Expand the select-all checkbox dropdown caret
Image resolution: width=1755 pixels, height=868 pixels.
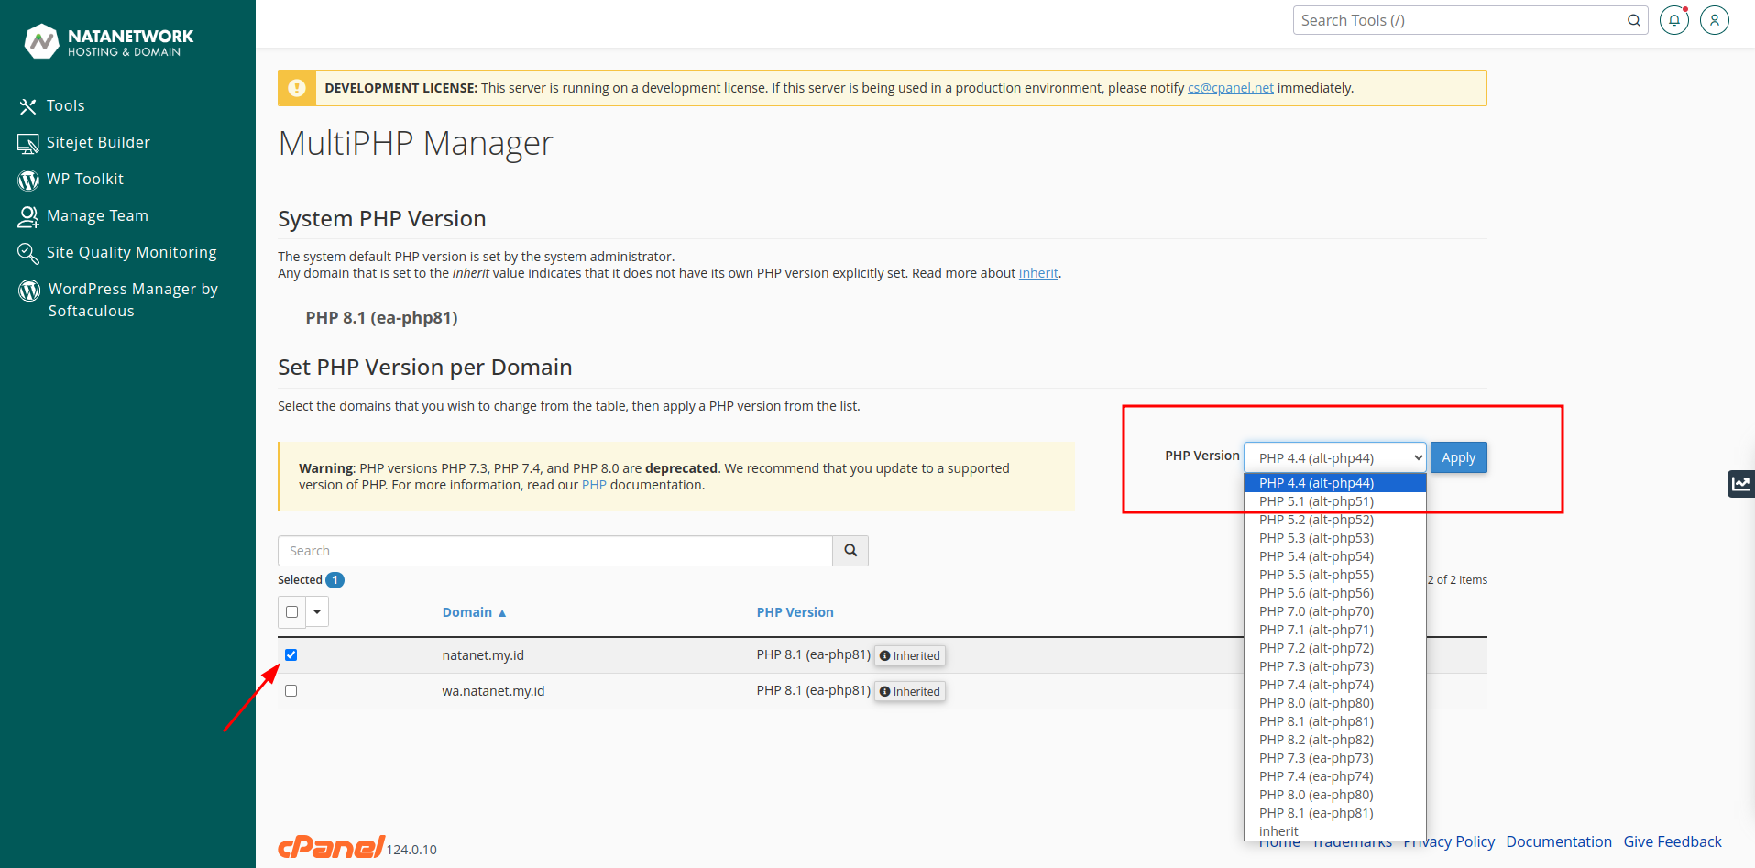pos(317,611)
